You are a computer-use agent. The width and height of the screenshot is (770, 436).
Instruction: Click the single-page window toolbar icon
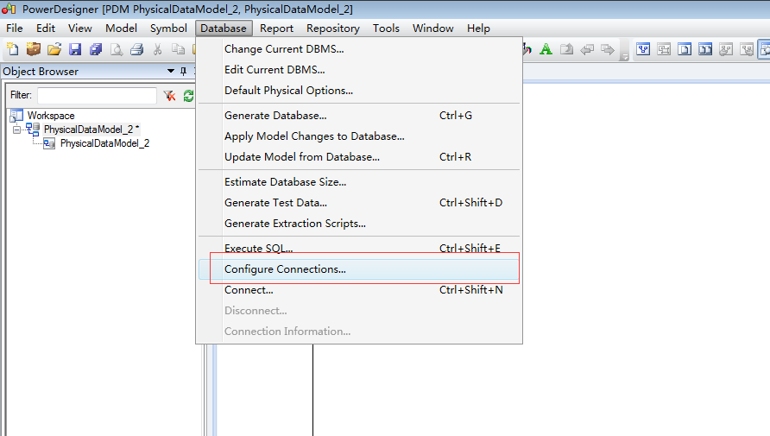pyautogui.click(x=685, y=49)
